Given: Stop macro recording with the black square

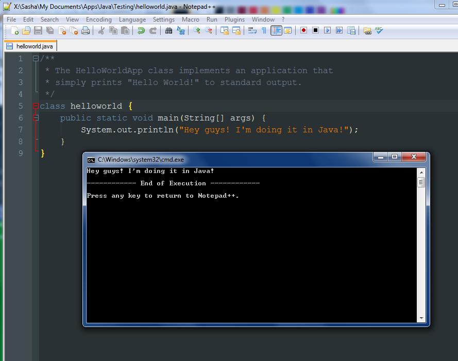Looking at the screenshot, I should (x=315, y=30).
